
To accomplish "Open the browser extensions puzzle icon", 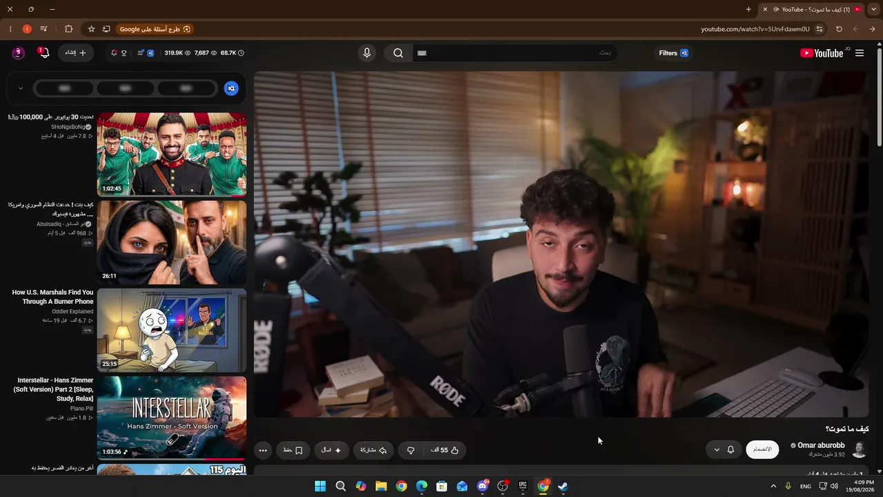I will coord(68,29).
